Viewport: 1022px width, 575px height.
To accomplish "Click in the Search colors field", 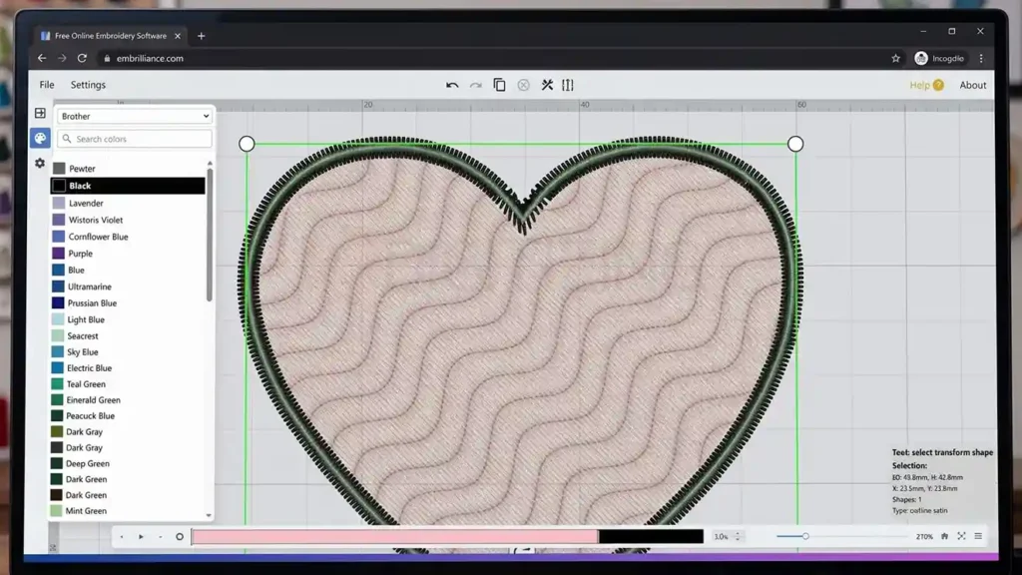I will (x=135, y=139).
